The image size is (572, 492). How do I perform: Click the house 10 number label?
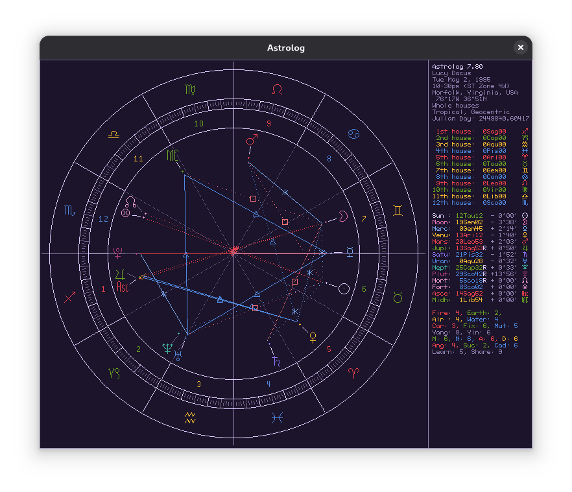[198, 124]
